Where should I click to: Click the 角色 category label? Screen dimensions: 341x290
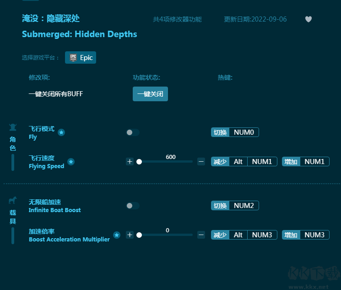(x=13, y=144)
